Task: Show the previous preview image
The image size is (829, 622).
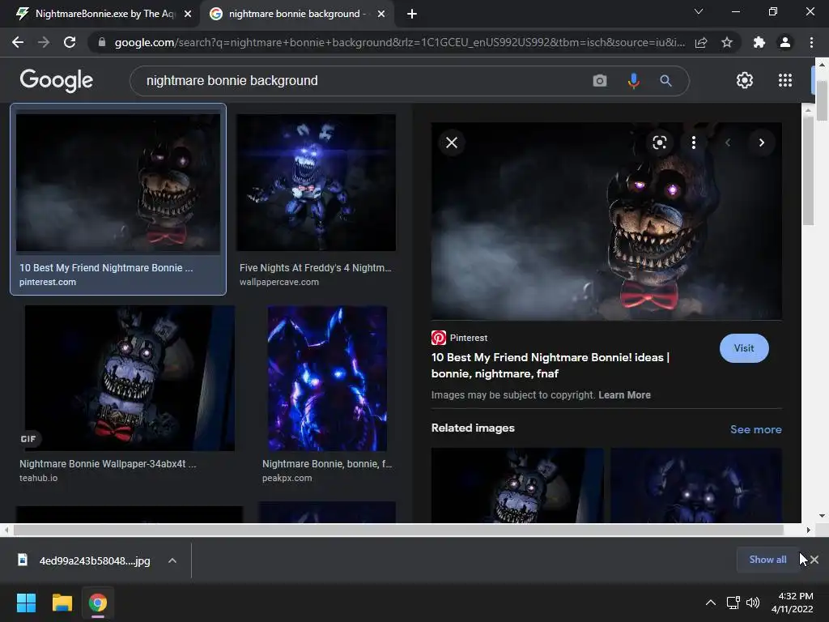Action: tap(728, 143)
